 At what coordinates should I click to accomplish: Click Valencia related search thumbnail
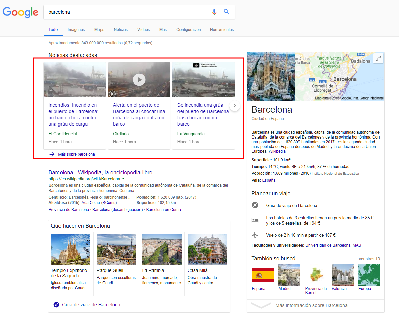pos(343,275)
